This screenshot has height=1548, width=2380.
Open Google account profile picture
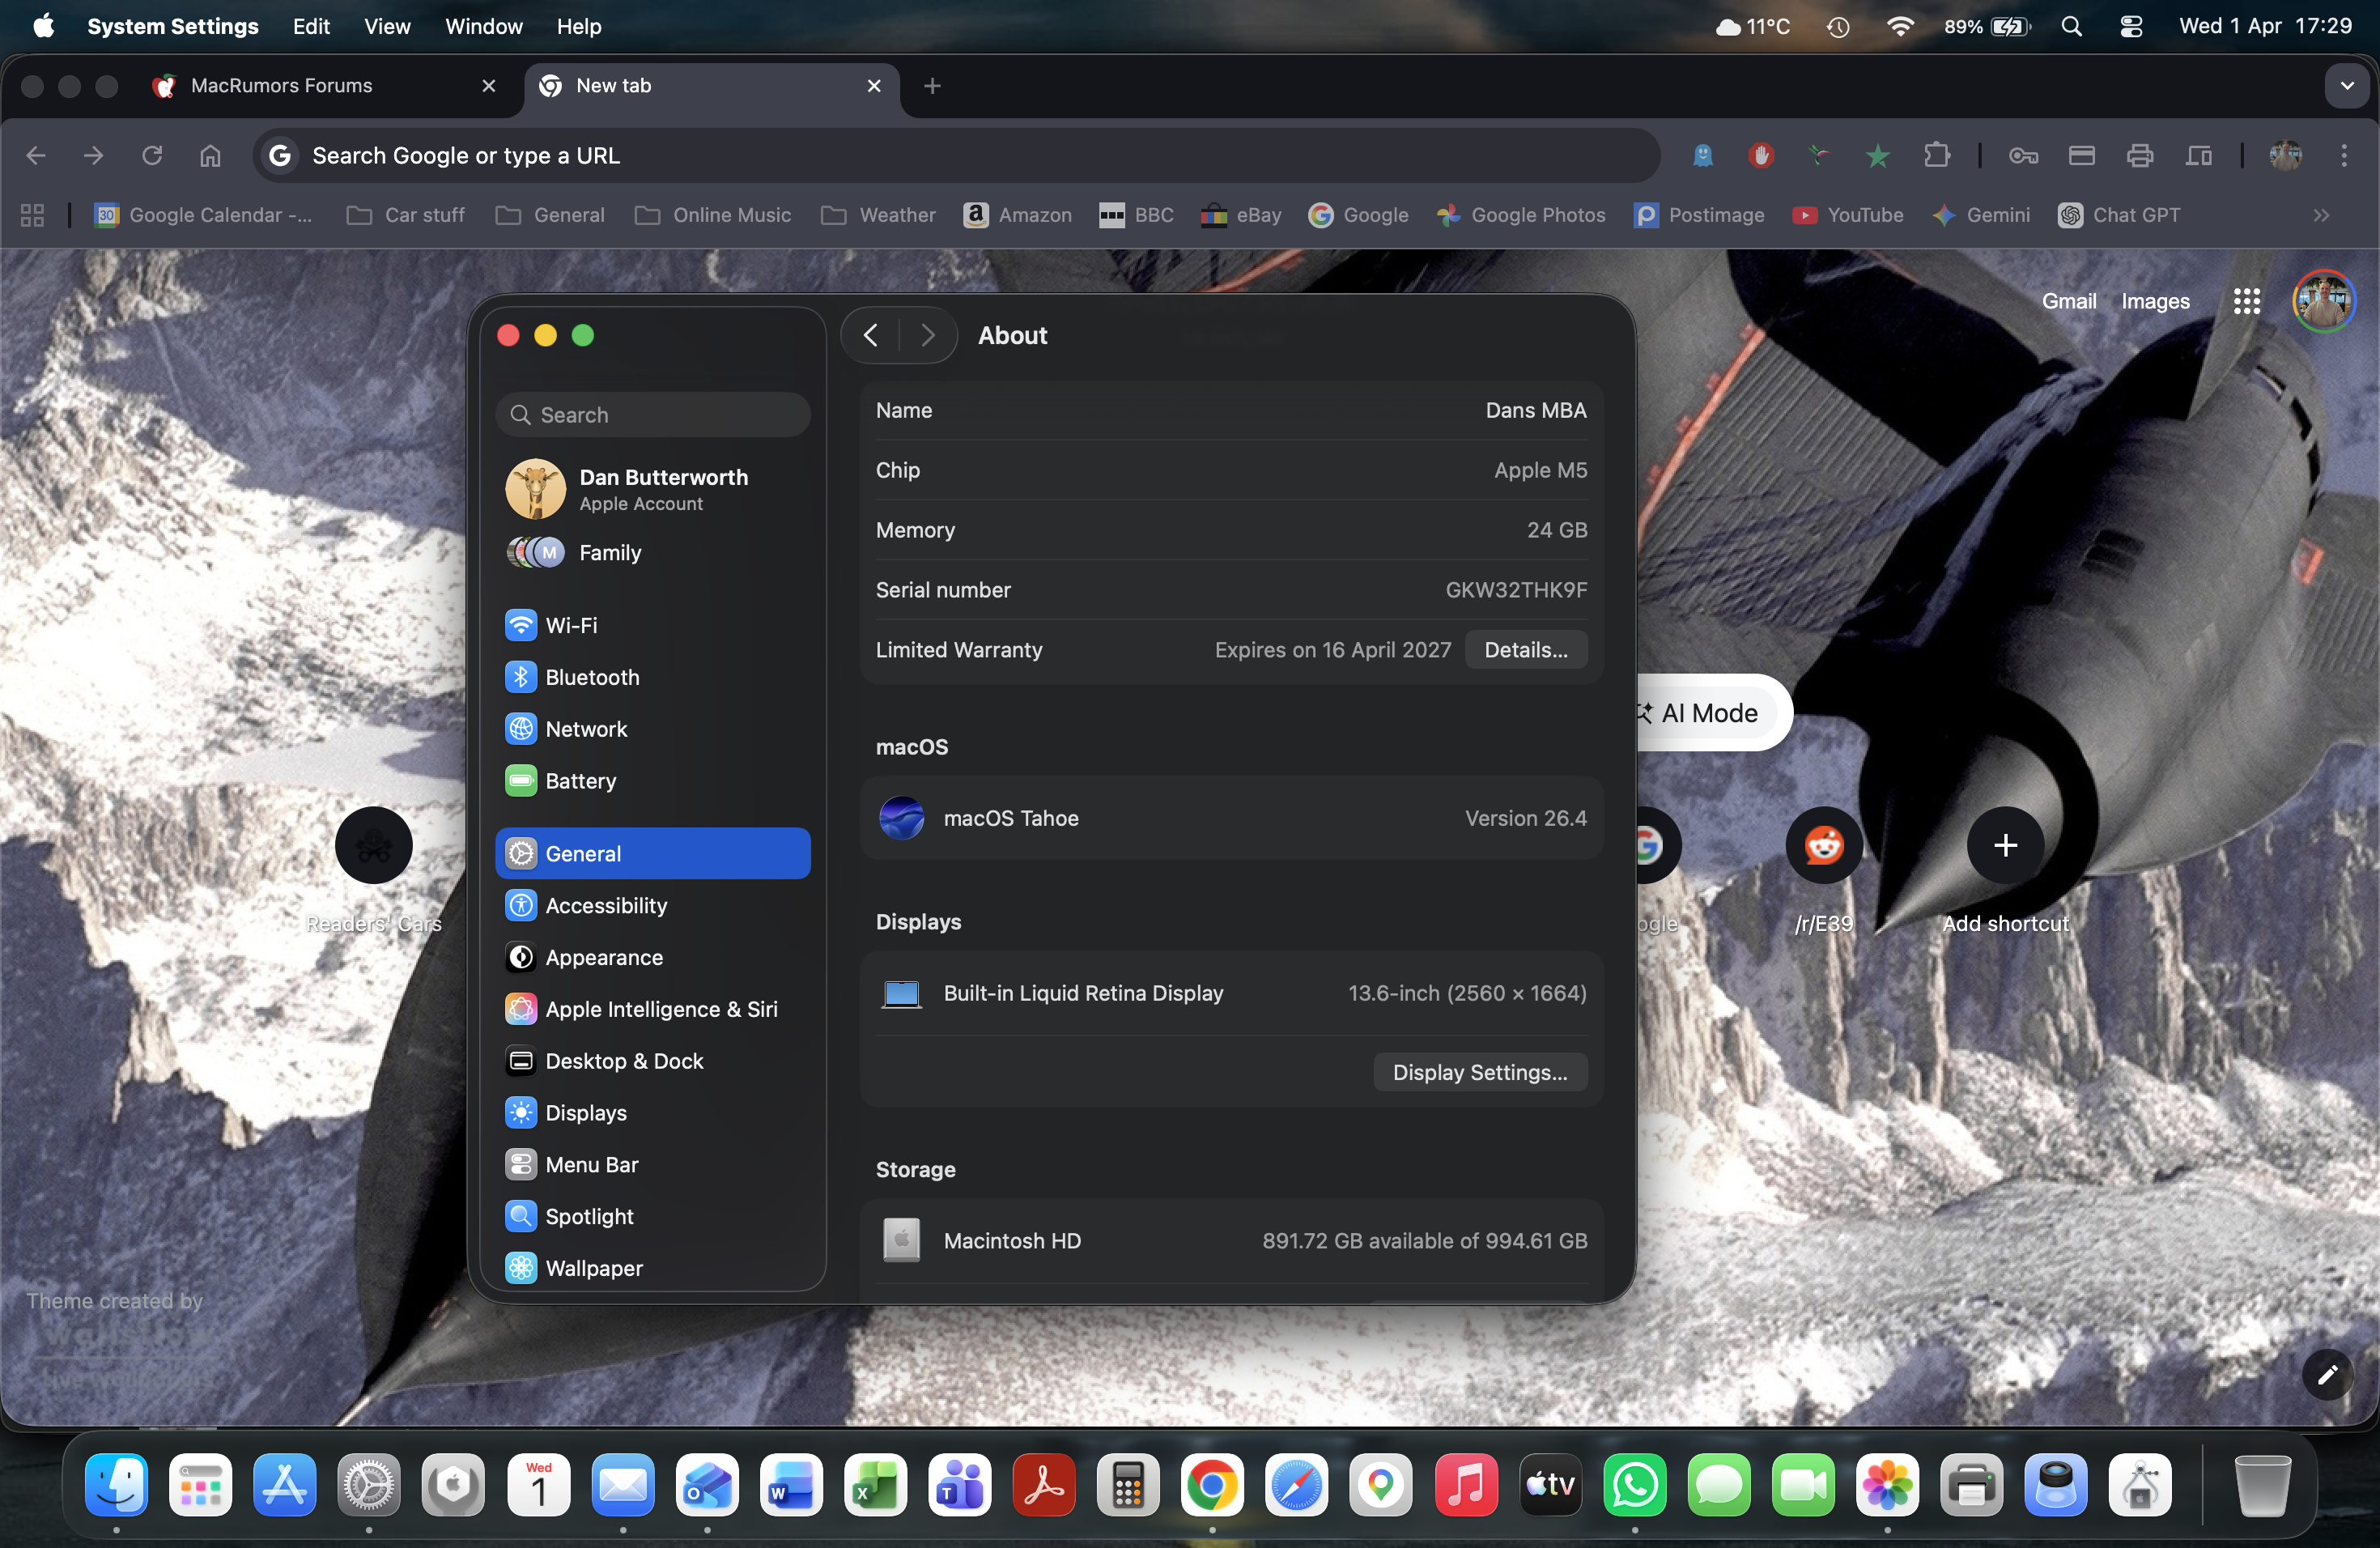point(2324,301)
